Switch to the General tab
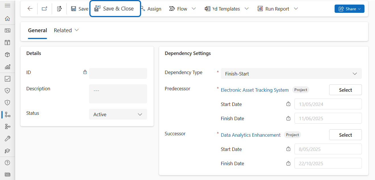Image resolution: width=375 pixels, height=180 pixels. [37, 30]
